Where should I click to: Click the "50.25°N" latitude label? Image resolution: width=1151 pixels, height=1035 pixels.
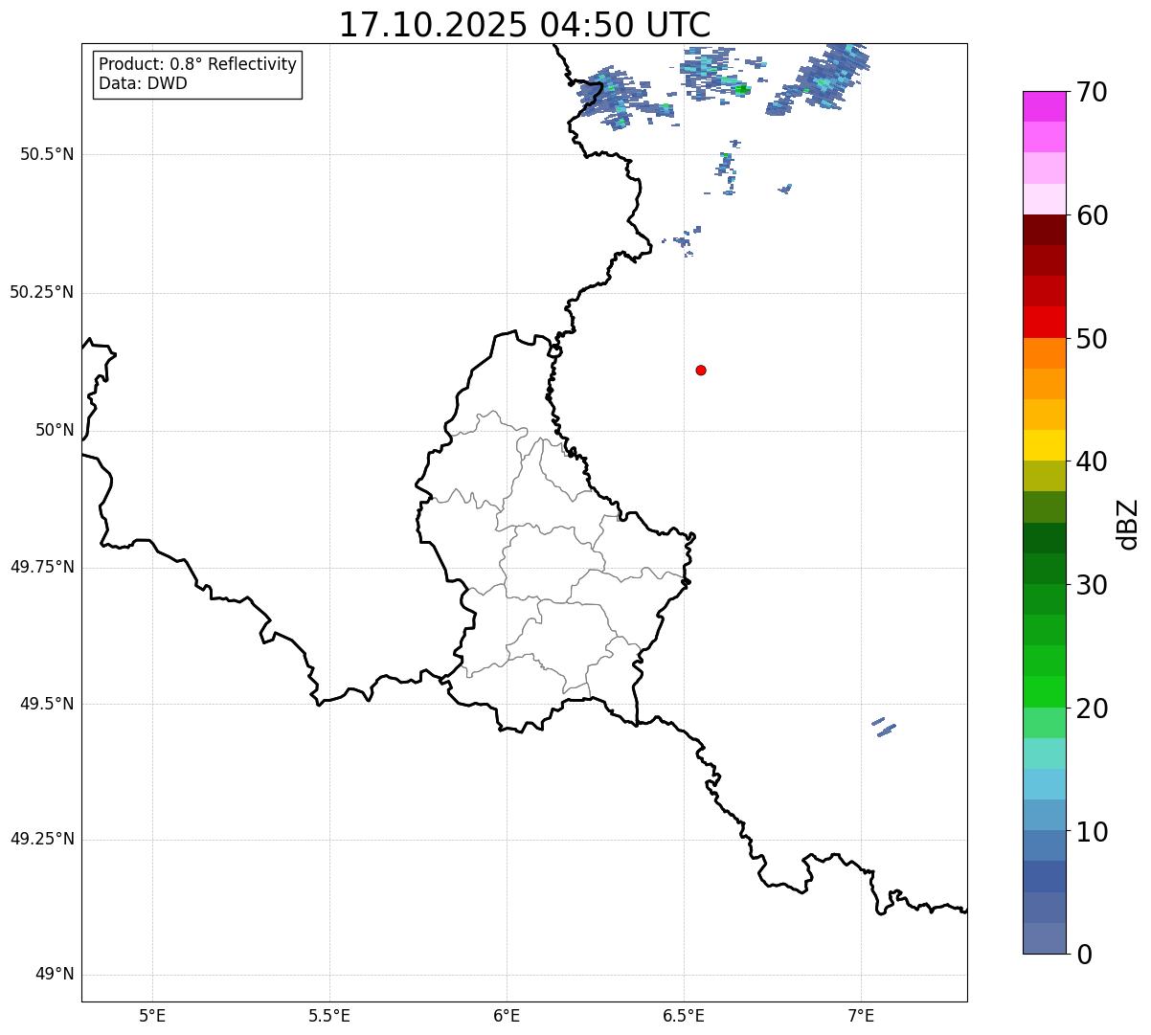pyautogui.click(x=42, y=292)
